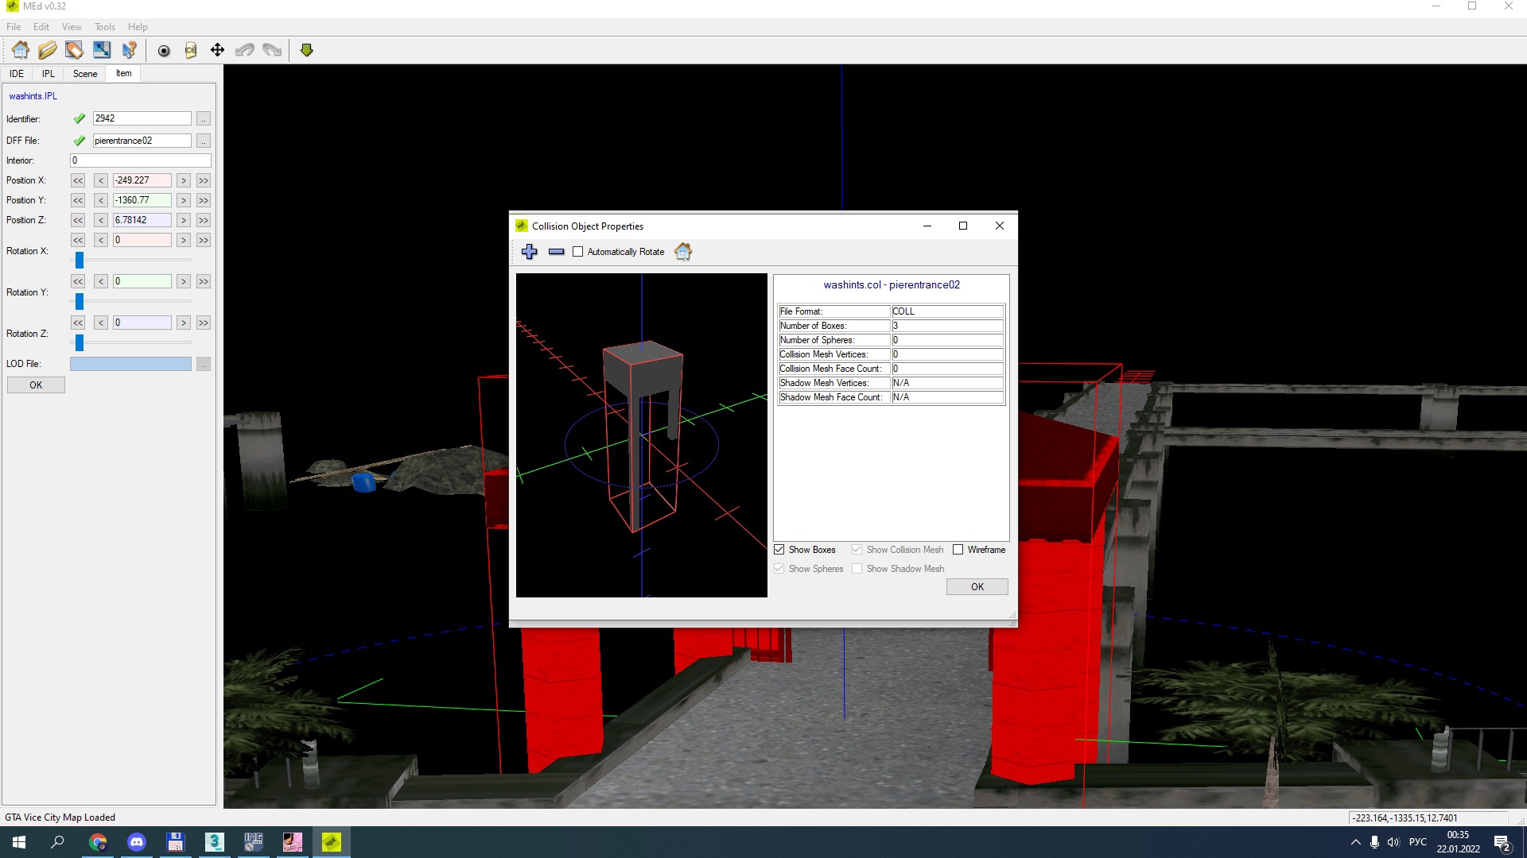This screenshot has width=1527, height=858.
Task: Activate the help cursor tool
Action: click(x=130, y=49)
